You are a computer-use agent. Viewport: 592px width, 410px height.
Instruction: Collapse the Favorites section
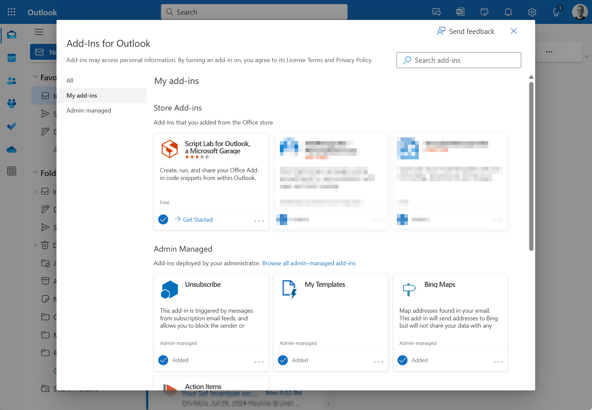36,77
